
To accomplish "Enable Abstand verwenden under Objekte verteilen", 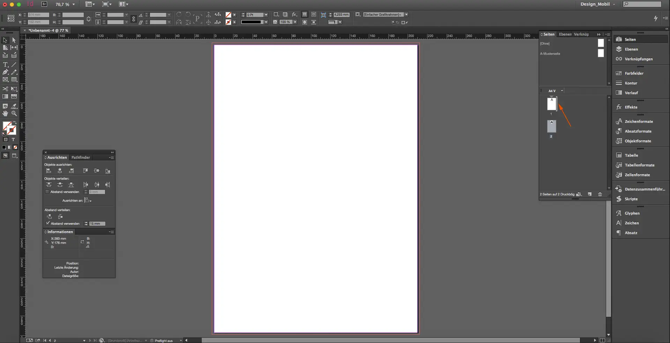I will pos(47,192).
